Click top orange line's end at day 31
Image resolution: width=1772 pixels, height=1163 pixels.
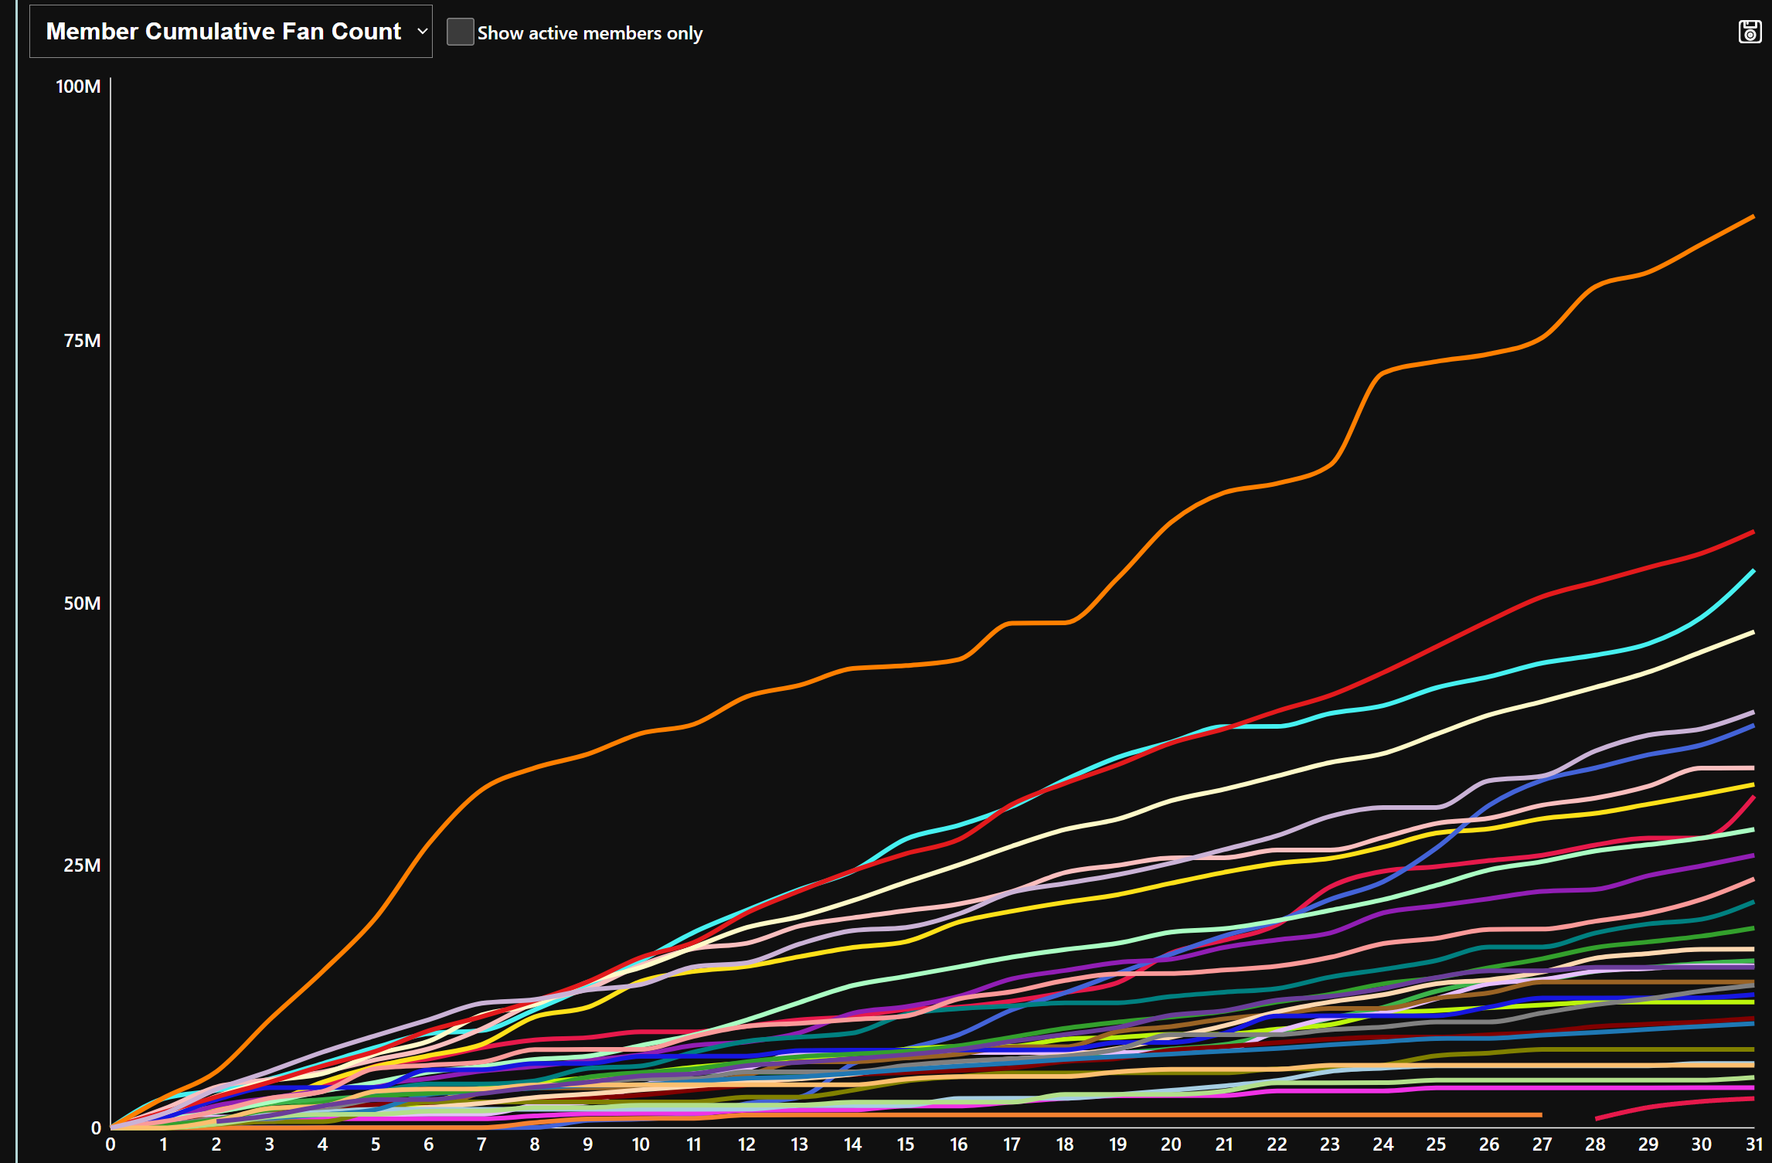tap(1752, 217)
